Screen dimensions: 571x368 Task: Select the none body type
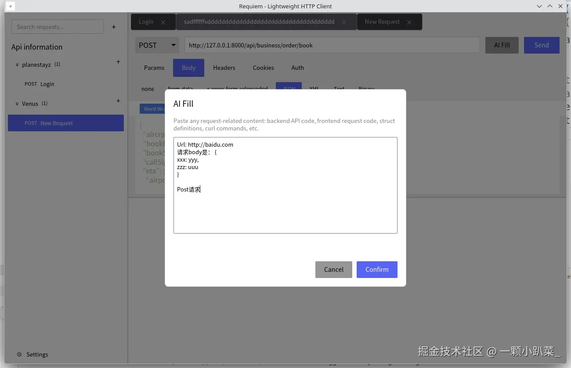click(x=148, y=89)
